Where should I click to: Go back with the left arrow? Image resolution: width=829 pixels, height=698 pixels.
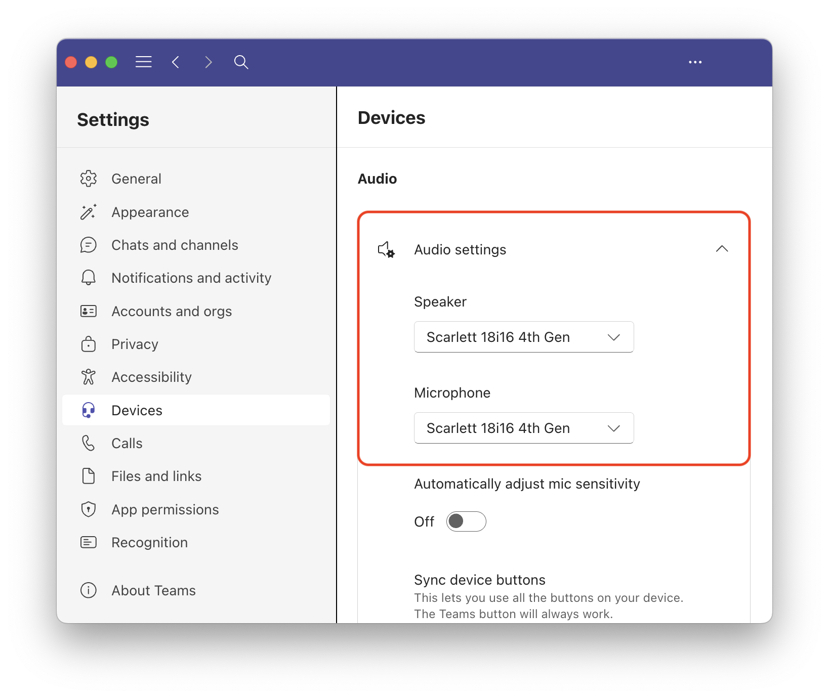click(176, 62)
